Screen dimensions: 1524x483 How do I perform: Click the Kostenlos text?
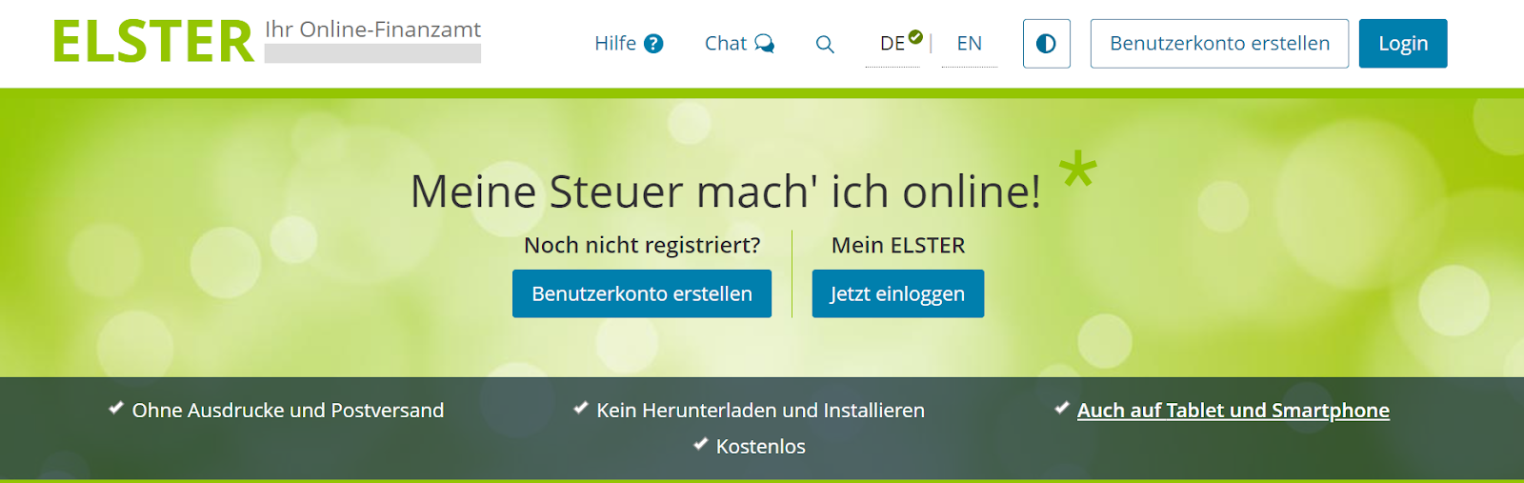(x=760, y=447)
